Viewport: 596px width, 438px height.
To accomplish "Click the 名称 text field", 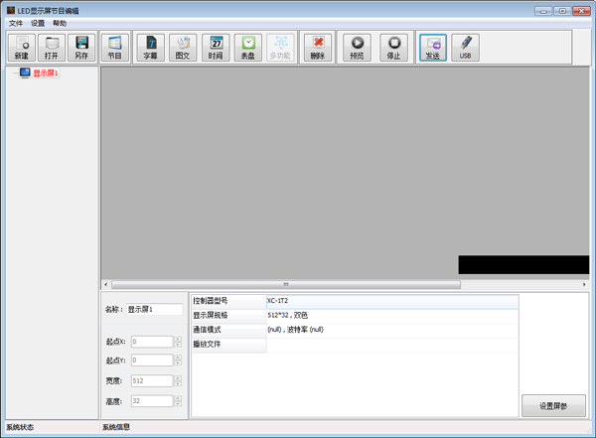I will click(154, 309).
